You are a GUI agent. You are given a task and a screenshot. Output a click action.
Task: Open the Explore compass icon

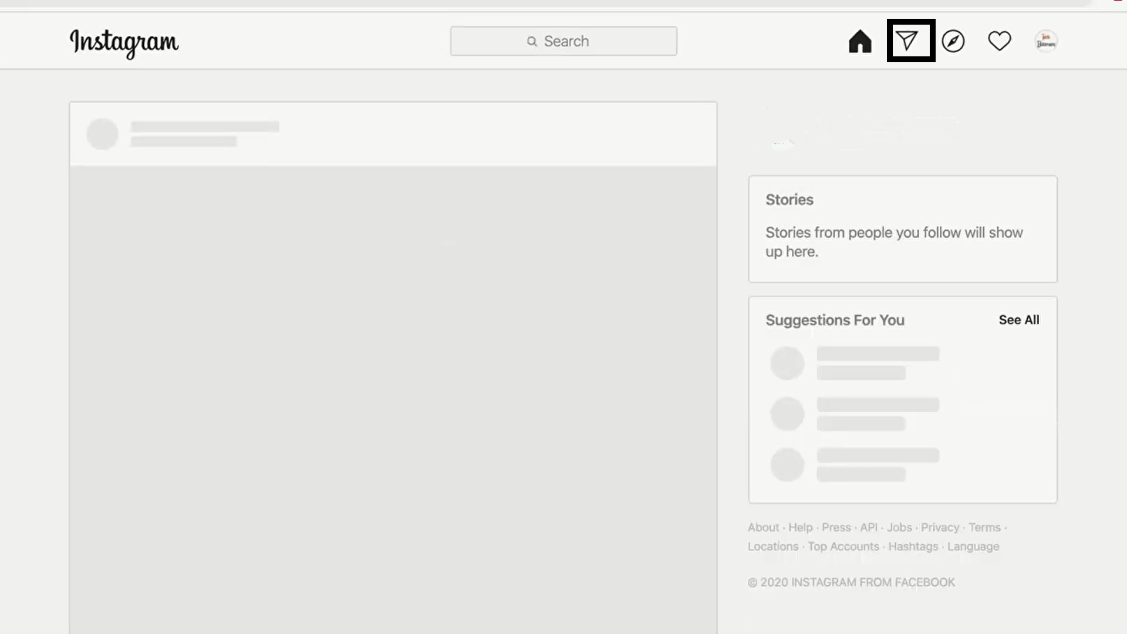953,41
